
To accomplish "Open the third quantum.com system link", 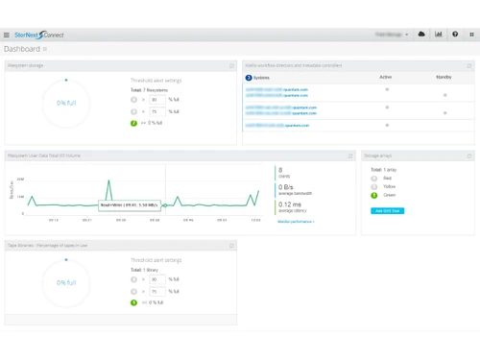I will click(x=281, y=108).
